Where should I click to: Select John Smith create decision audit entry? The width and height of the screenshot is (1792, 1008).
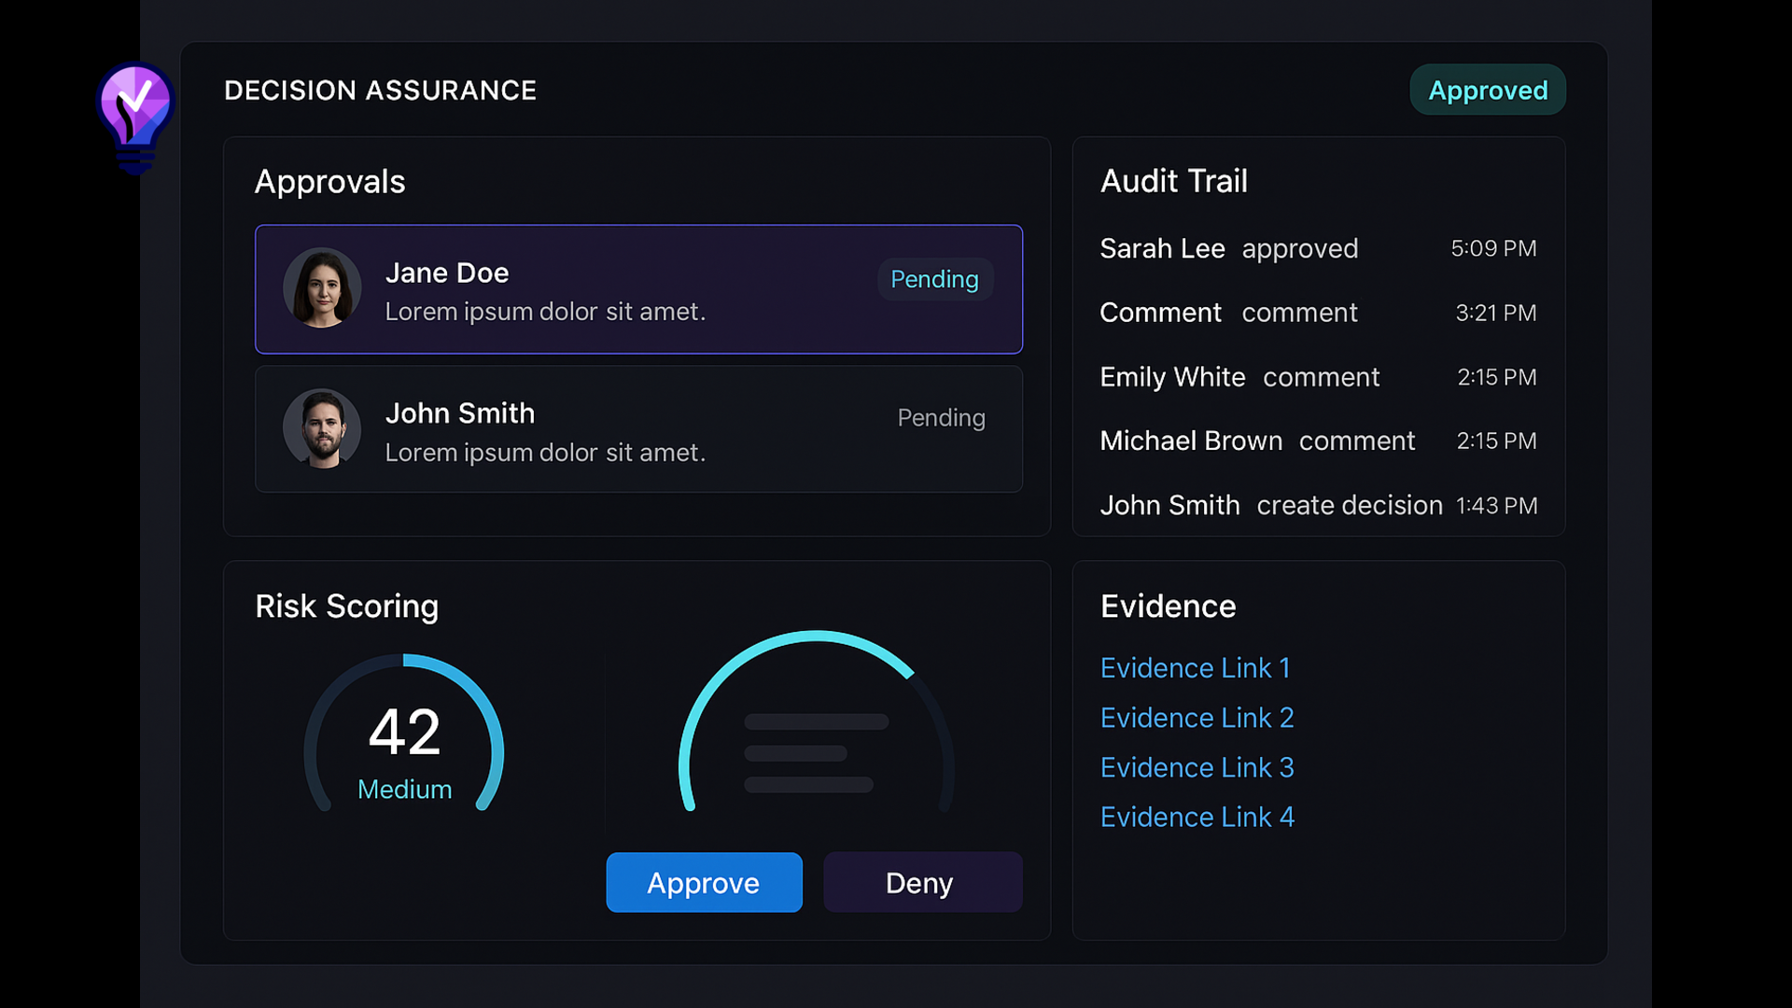pos(1317,505)
